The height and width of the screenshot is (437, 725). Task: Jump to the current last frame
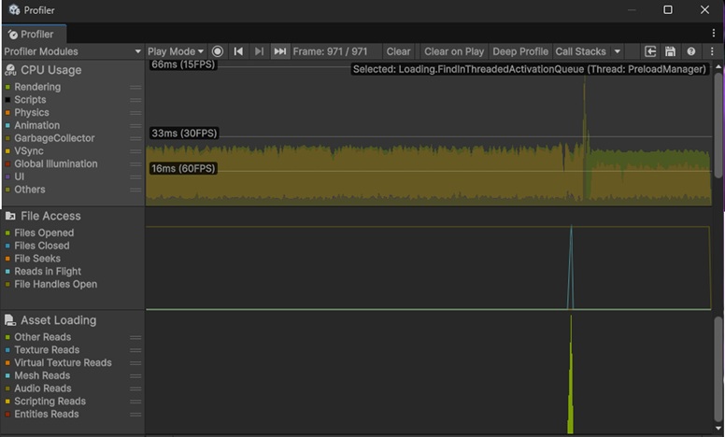pos(280,51)
